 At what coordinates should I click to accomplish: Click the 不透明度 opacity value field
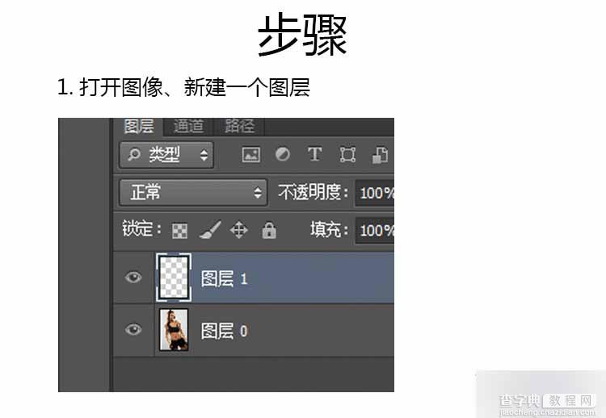tap(375, 193)
